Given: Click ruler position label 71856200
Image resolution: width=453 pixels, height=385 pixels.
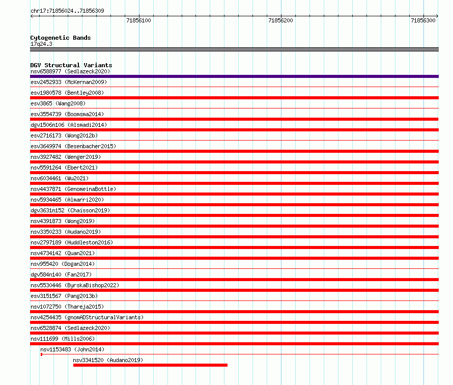Looking at the screenshot, I should [x=280, y=20].
